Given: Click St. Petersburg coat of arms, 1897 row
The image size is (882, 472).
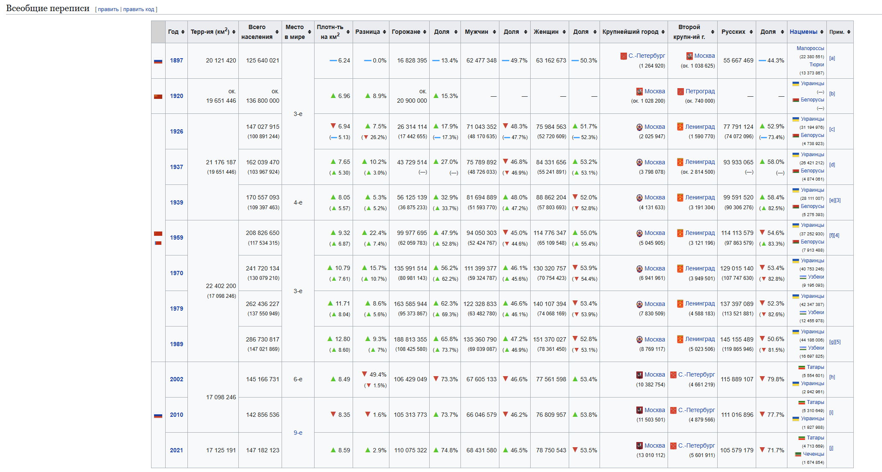Looking at the screenshot, I should (624, 56).
